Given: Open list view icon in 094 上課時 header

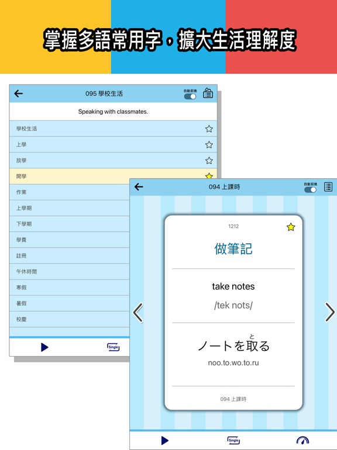Looking at the screenshot, I should point(328,187).
